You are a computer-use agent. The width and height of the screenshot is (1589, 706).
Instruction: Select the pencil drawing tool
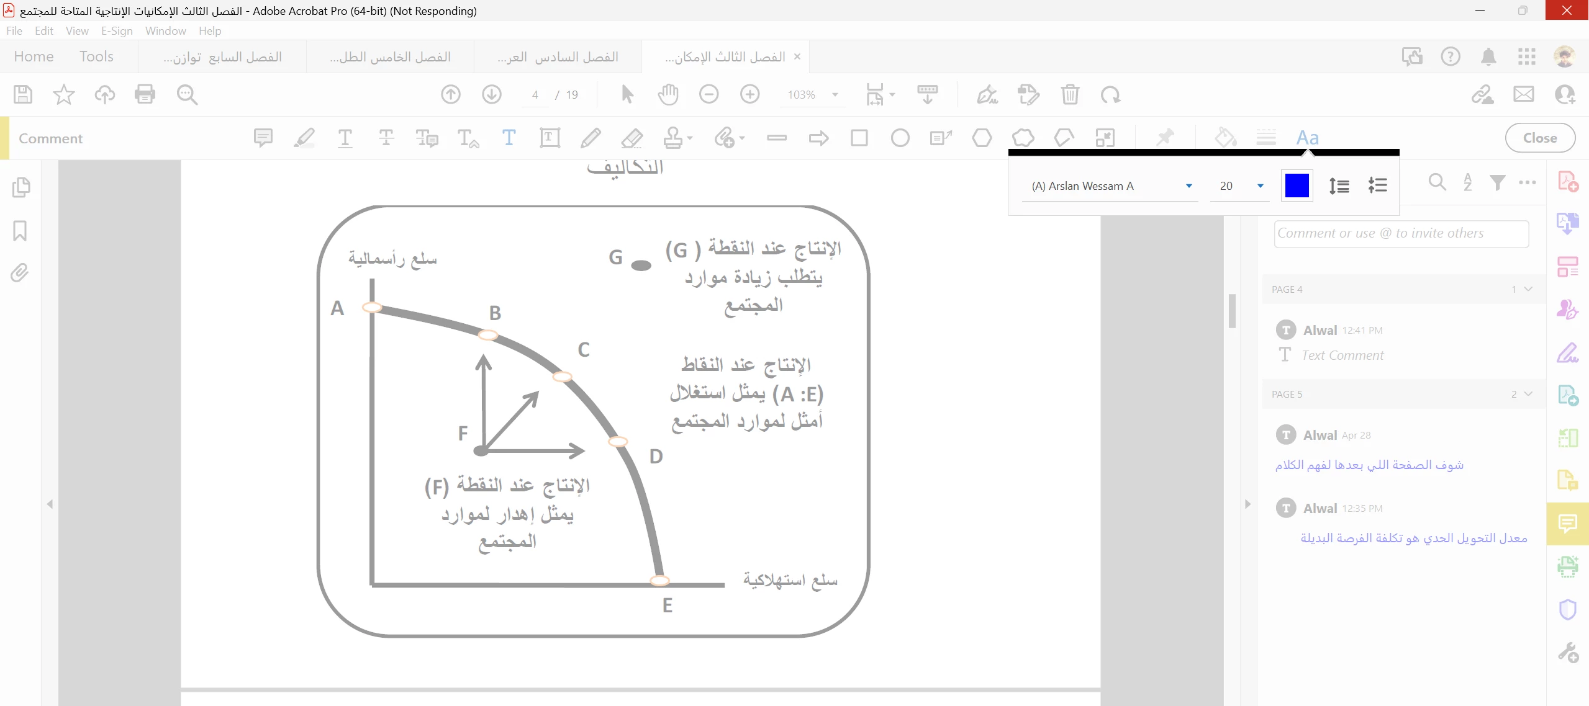[x=591, y=138]
